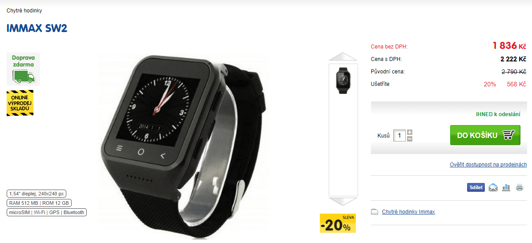Open Ověřit dostupnost na prodejnách link

(x=488, y=165)
